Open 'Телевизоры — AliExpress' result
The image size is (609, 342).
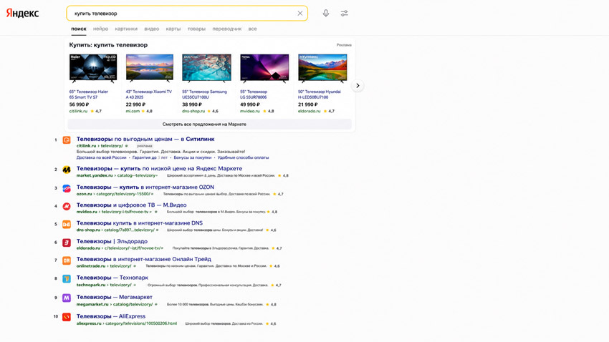click(x=110, y=316)
